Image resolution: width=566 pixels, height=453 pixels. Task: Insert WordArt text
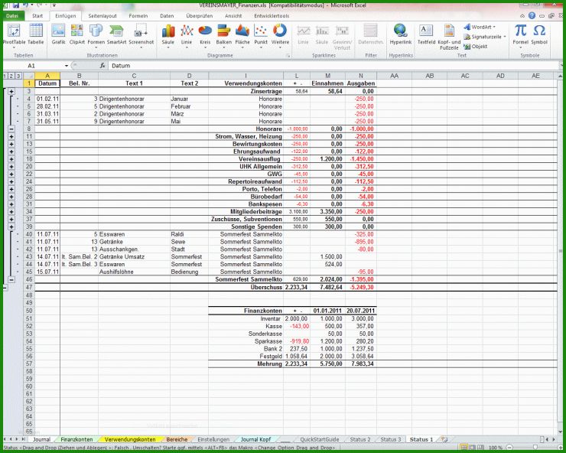[x=480, y=27]
